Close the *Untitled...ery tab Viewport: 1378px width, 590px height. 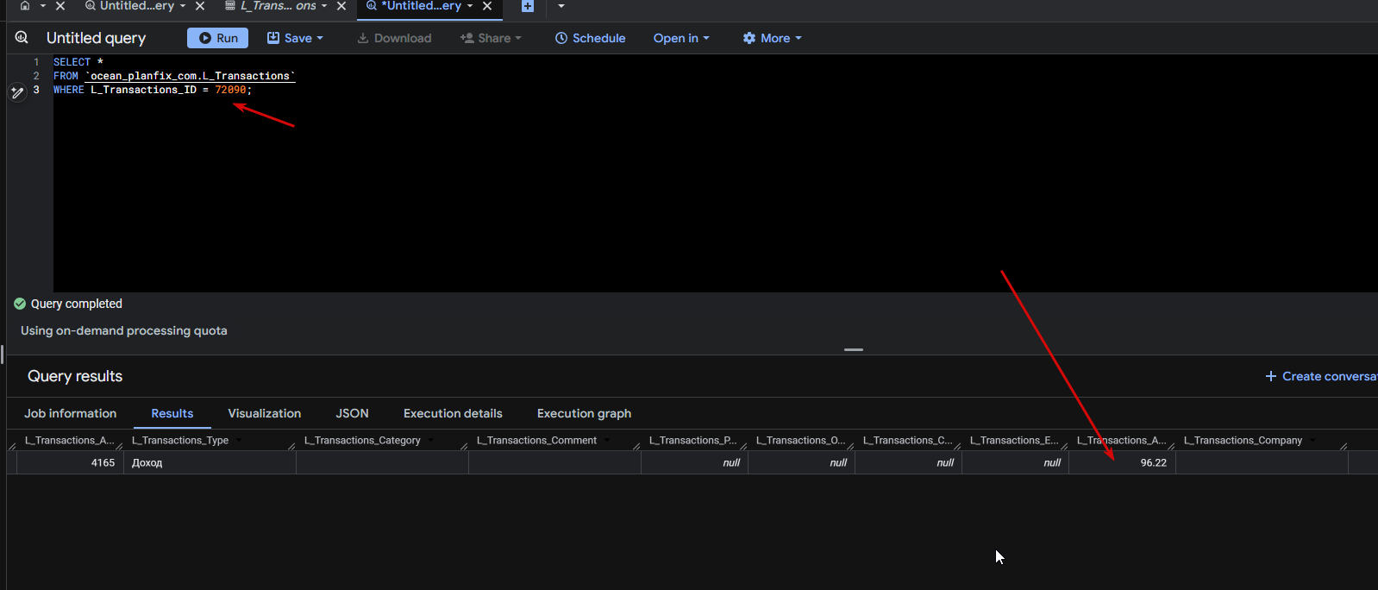click(x=487, y=6)
